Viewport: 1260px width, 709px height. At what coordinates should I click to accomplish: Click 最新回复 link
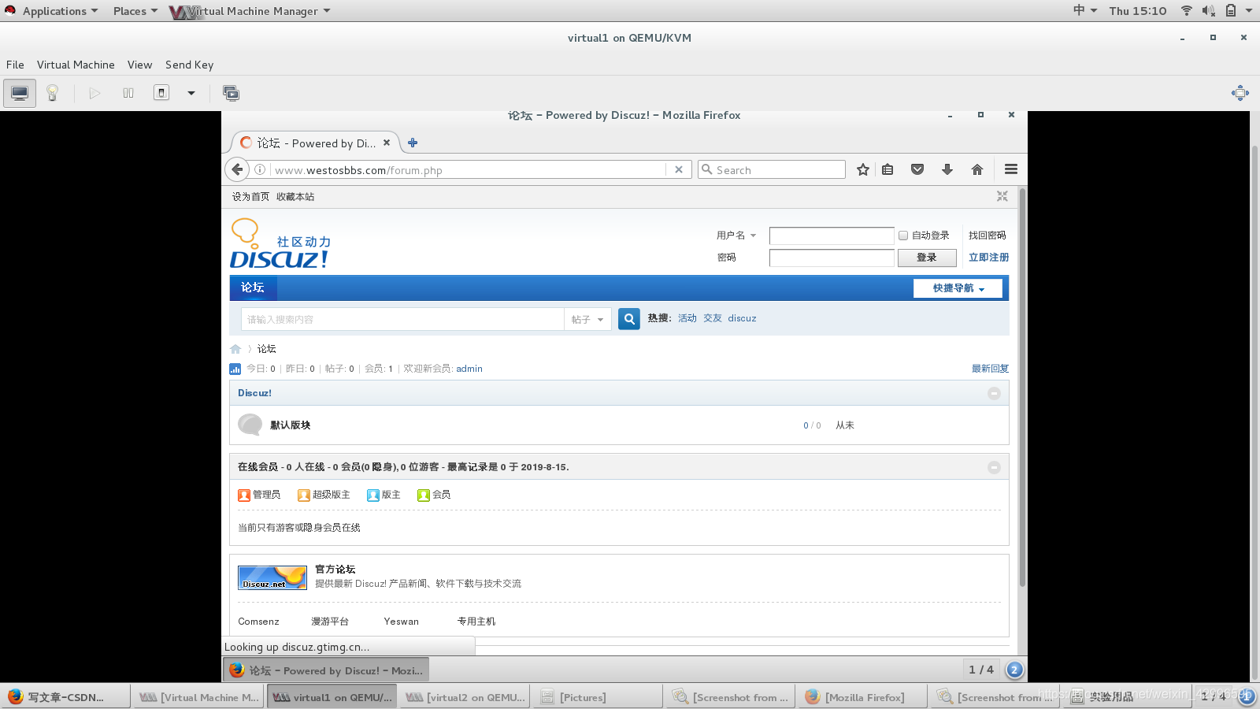(x=990, y=369)
